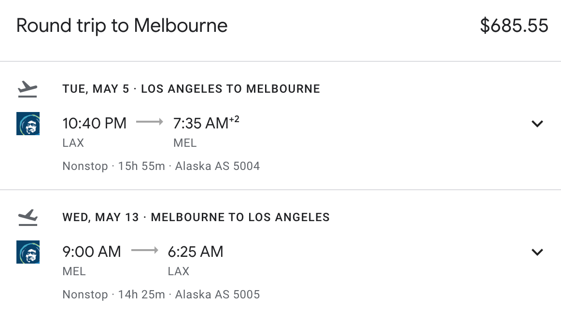Click the Round trip to Melbourne heading

click(x=122, y=26)
